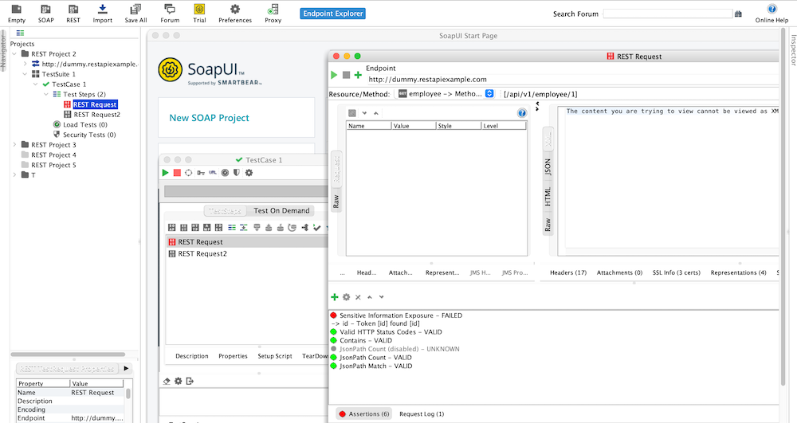Collapse TestSuite 1 tree node
Viewport: 797px width, 423px height.
pos(25,74)
